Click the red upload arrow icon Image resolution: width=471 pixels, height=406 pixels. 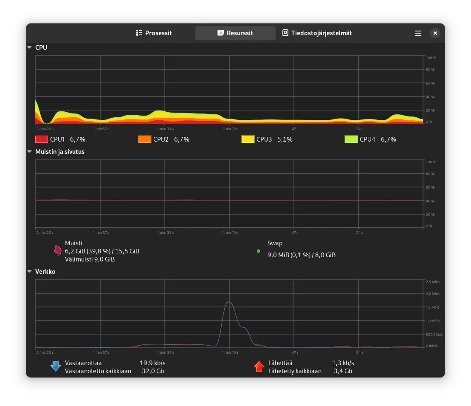pos(259,366)
